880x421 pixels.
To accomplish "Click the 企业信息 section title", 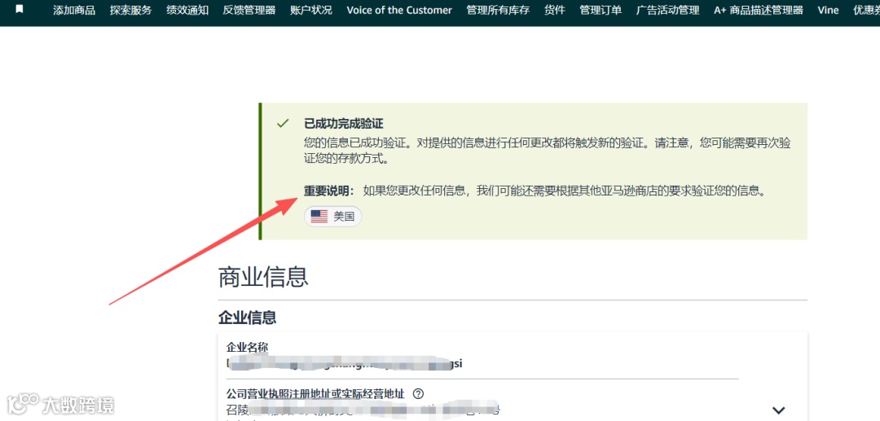I will [248, 318].
